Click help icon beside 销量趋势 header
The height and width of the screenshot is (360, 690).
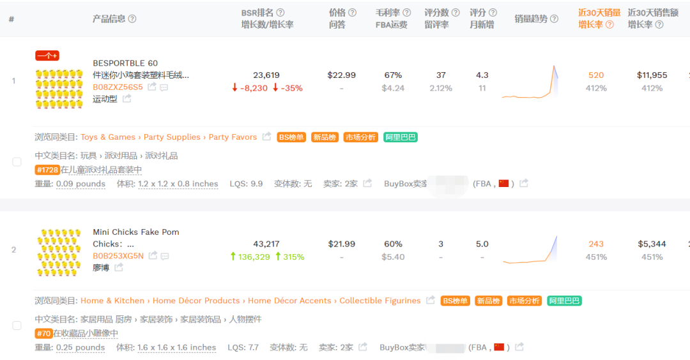click(554, 19)
